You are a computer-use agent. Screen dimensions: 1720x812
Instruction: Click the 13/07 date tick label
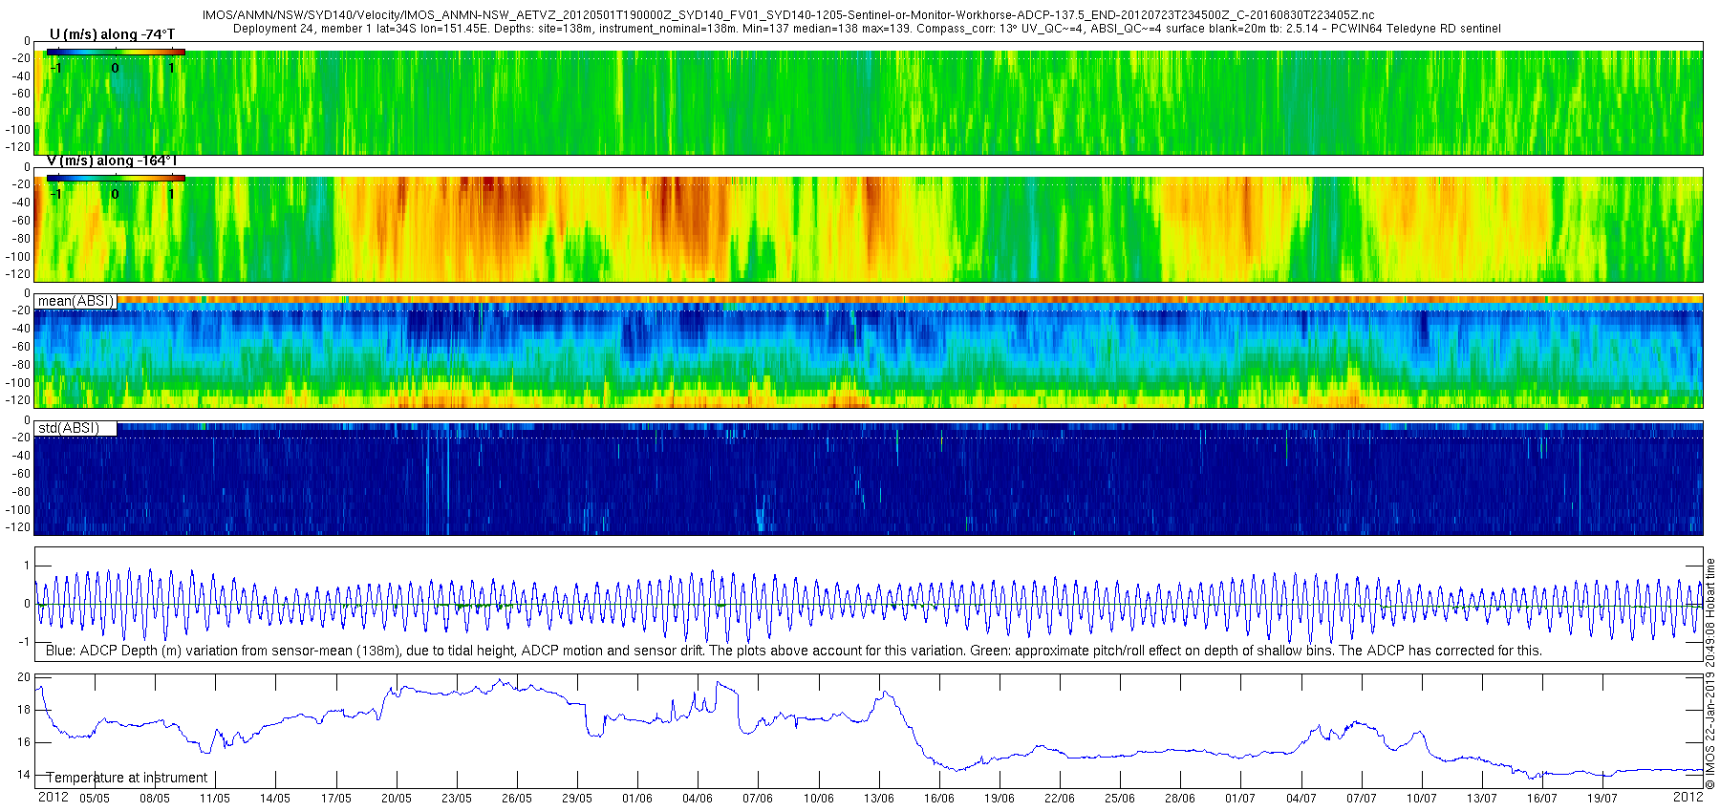point(1482,799)
